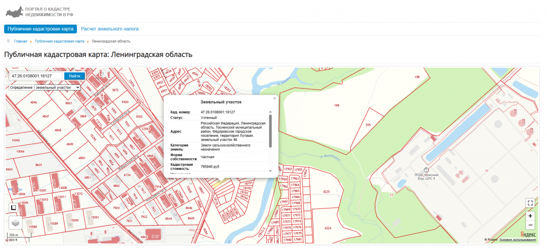Open Публичная кадастровая карта breadcrumb link

[x=59, y=41]
